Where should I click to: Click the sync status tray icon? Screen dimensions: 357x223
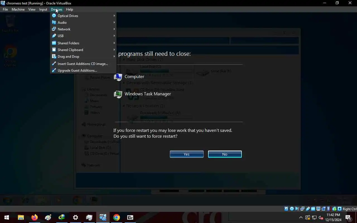pyautogui.click(x=308, y=217)
